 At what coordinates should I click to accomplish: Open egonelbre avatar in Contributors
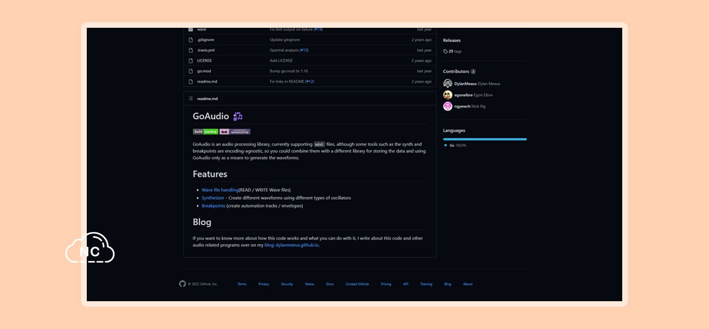click(x=448, y=95)
